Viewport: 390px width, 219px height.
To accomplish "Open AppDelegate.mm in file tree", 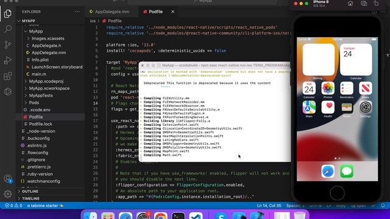I will [x=49, y=53].
